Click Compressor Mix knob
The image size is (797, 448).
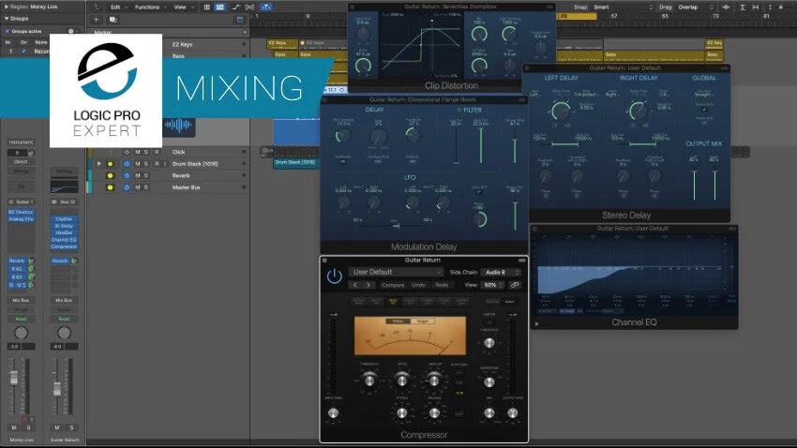pos(489,413)
